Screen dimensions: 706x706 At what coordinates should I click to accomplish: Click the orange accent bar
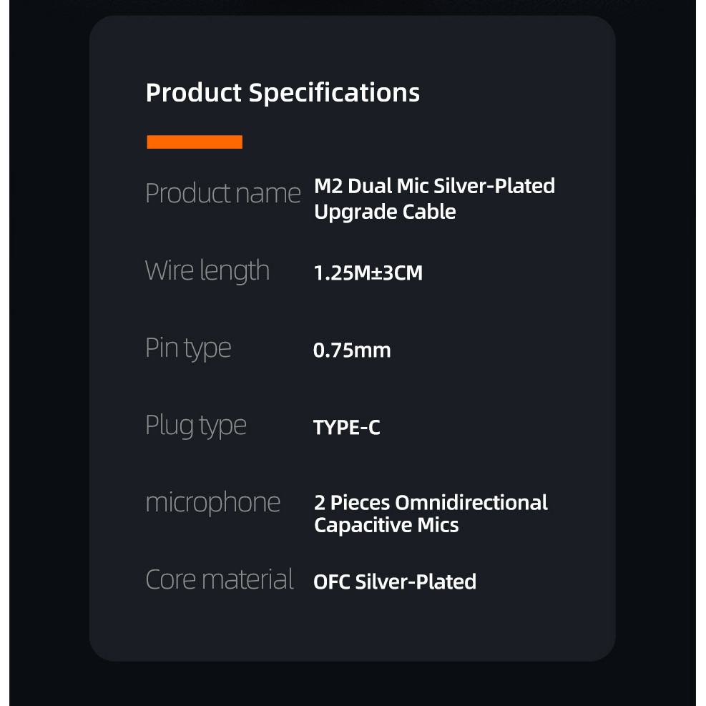pyautogui.click(x=195, y=142)
